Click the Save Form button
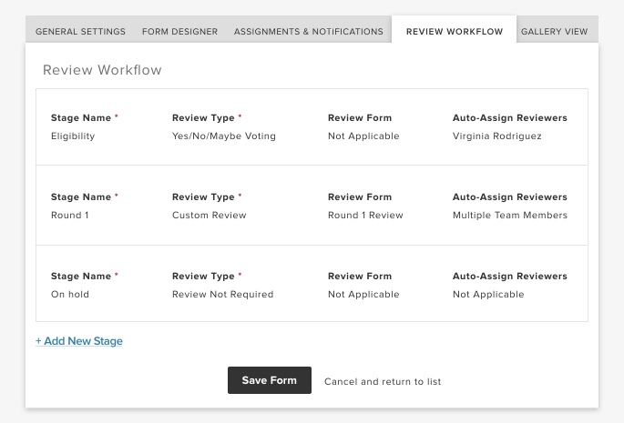 pos(270,380)
